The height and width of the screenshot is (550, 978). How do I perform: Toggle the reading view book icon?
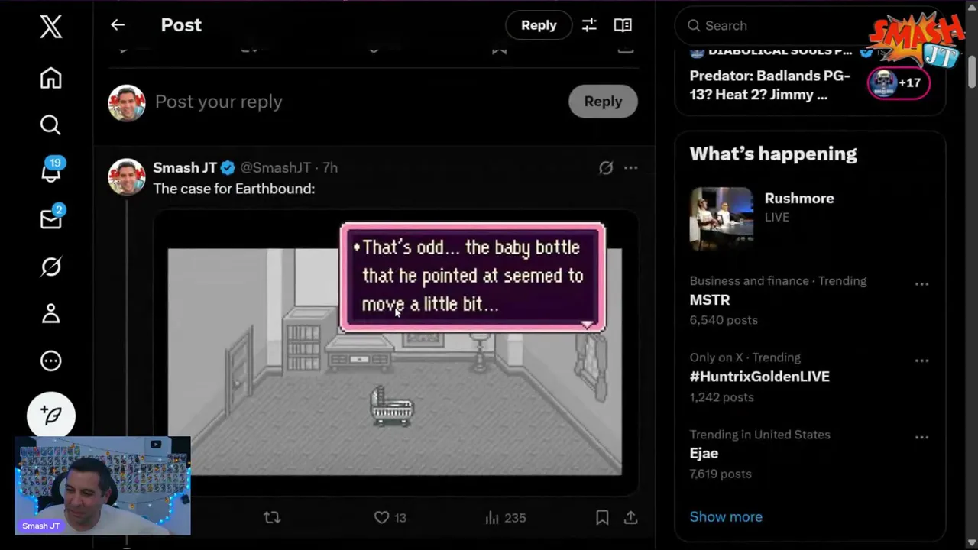click(623, 25)
